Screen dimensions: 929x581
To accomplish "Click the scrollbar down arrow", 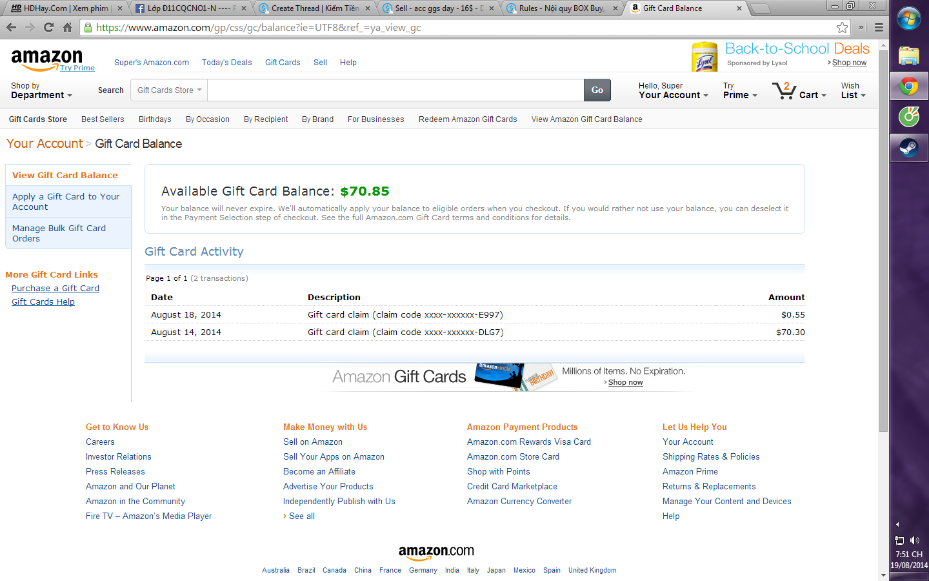I will point(883,575).
